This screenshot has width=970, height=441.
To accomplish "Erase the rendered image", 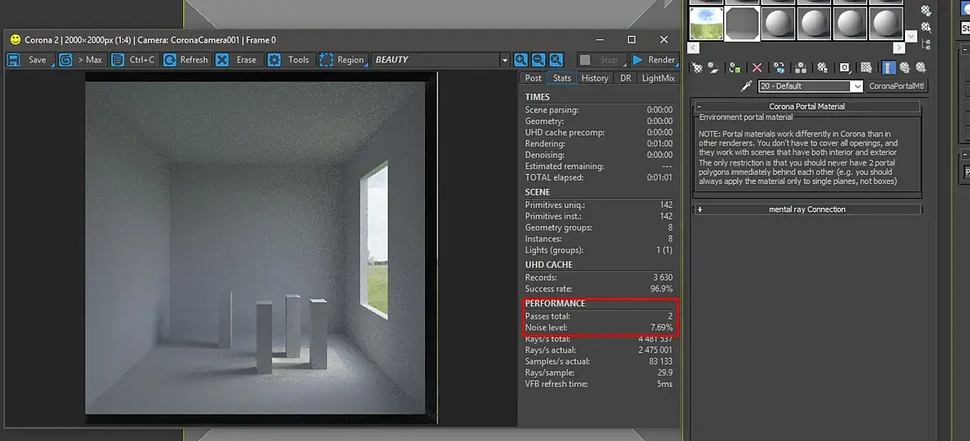I will pos(238,60).
